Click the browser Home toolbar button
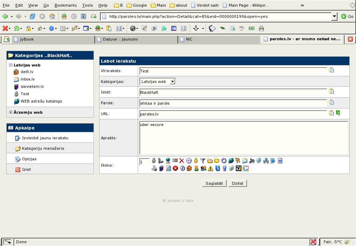Viewport: 356px width, 246px height. pos(52,16)
